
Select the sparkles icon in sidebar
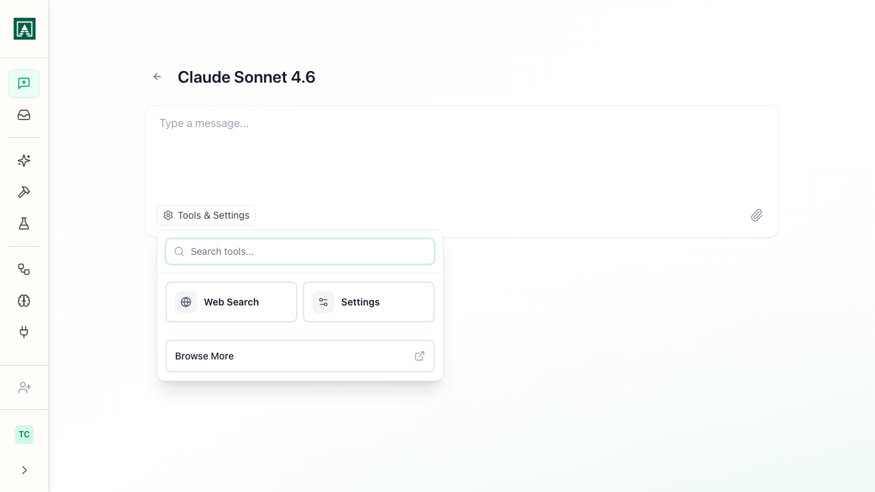tap(24, 161)
